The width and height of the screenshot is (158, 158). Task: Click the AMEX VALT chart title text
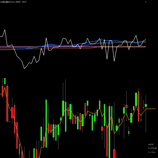click(x=21, y=2)
